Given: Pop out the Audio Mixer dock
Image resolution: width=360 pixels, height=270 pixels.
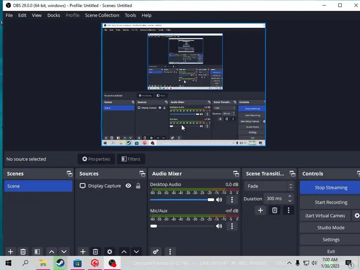Looking at the screenshot, I should [236, 174].
